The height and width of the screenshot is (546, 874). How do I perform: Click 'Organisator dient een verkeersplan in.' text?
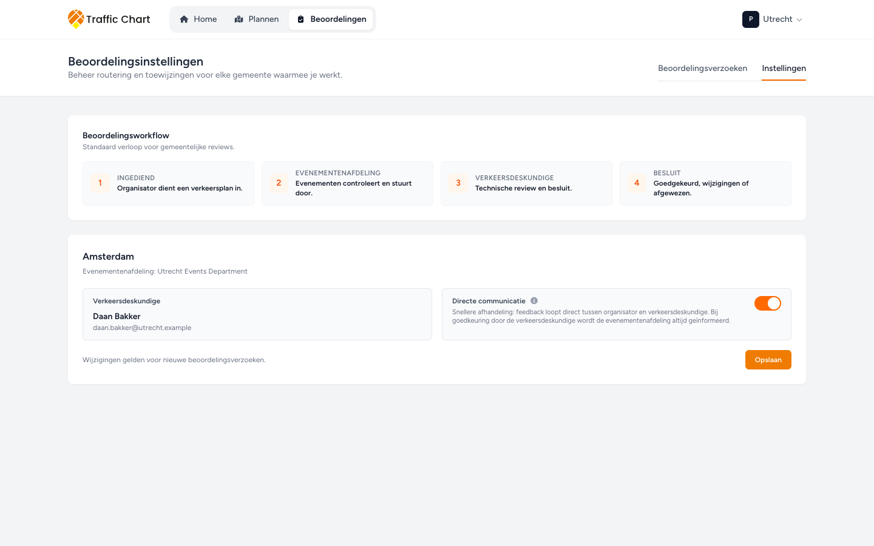click(180, 188)
